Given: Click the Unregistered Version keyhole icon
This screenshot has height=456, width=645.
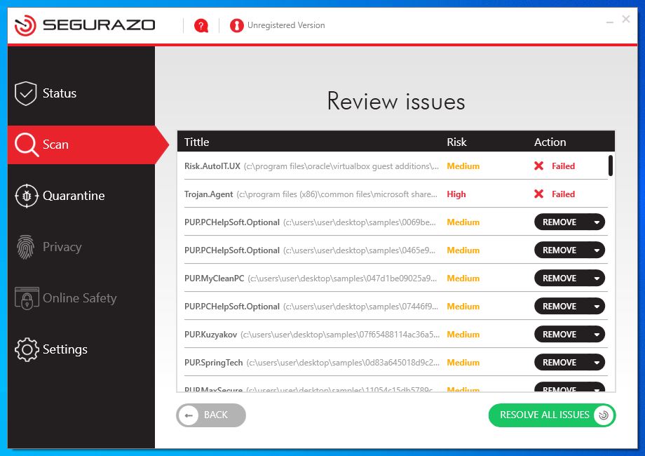Looking at the screenshot, I should [236, 26].
